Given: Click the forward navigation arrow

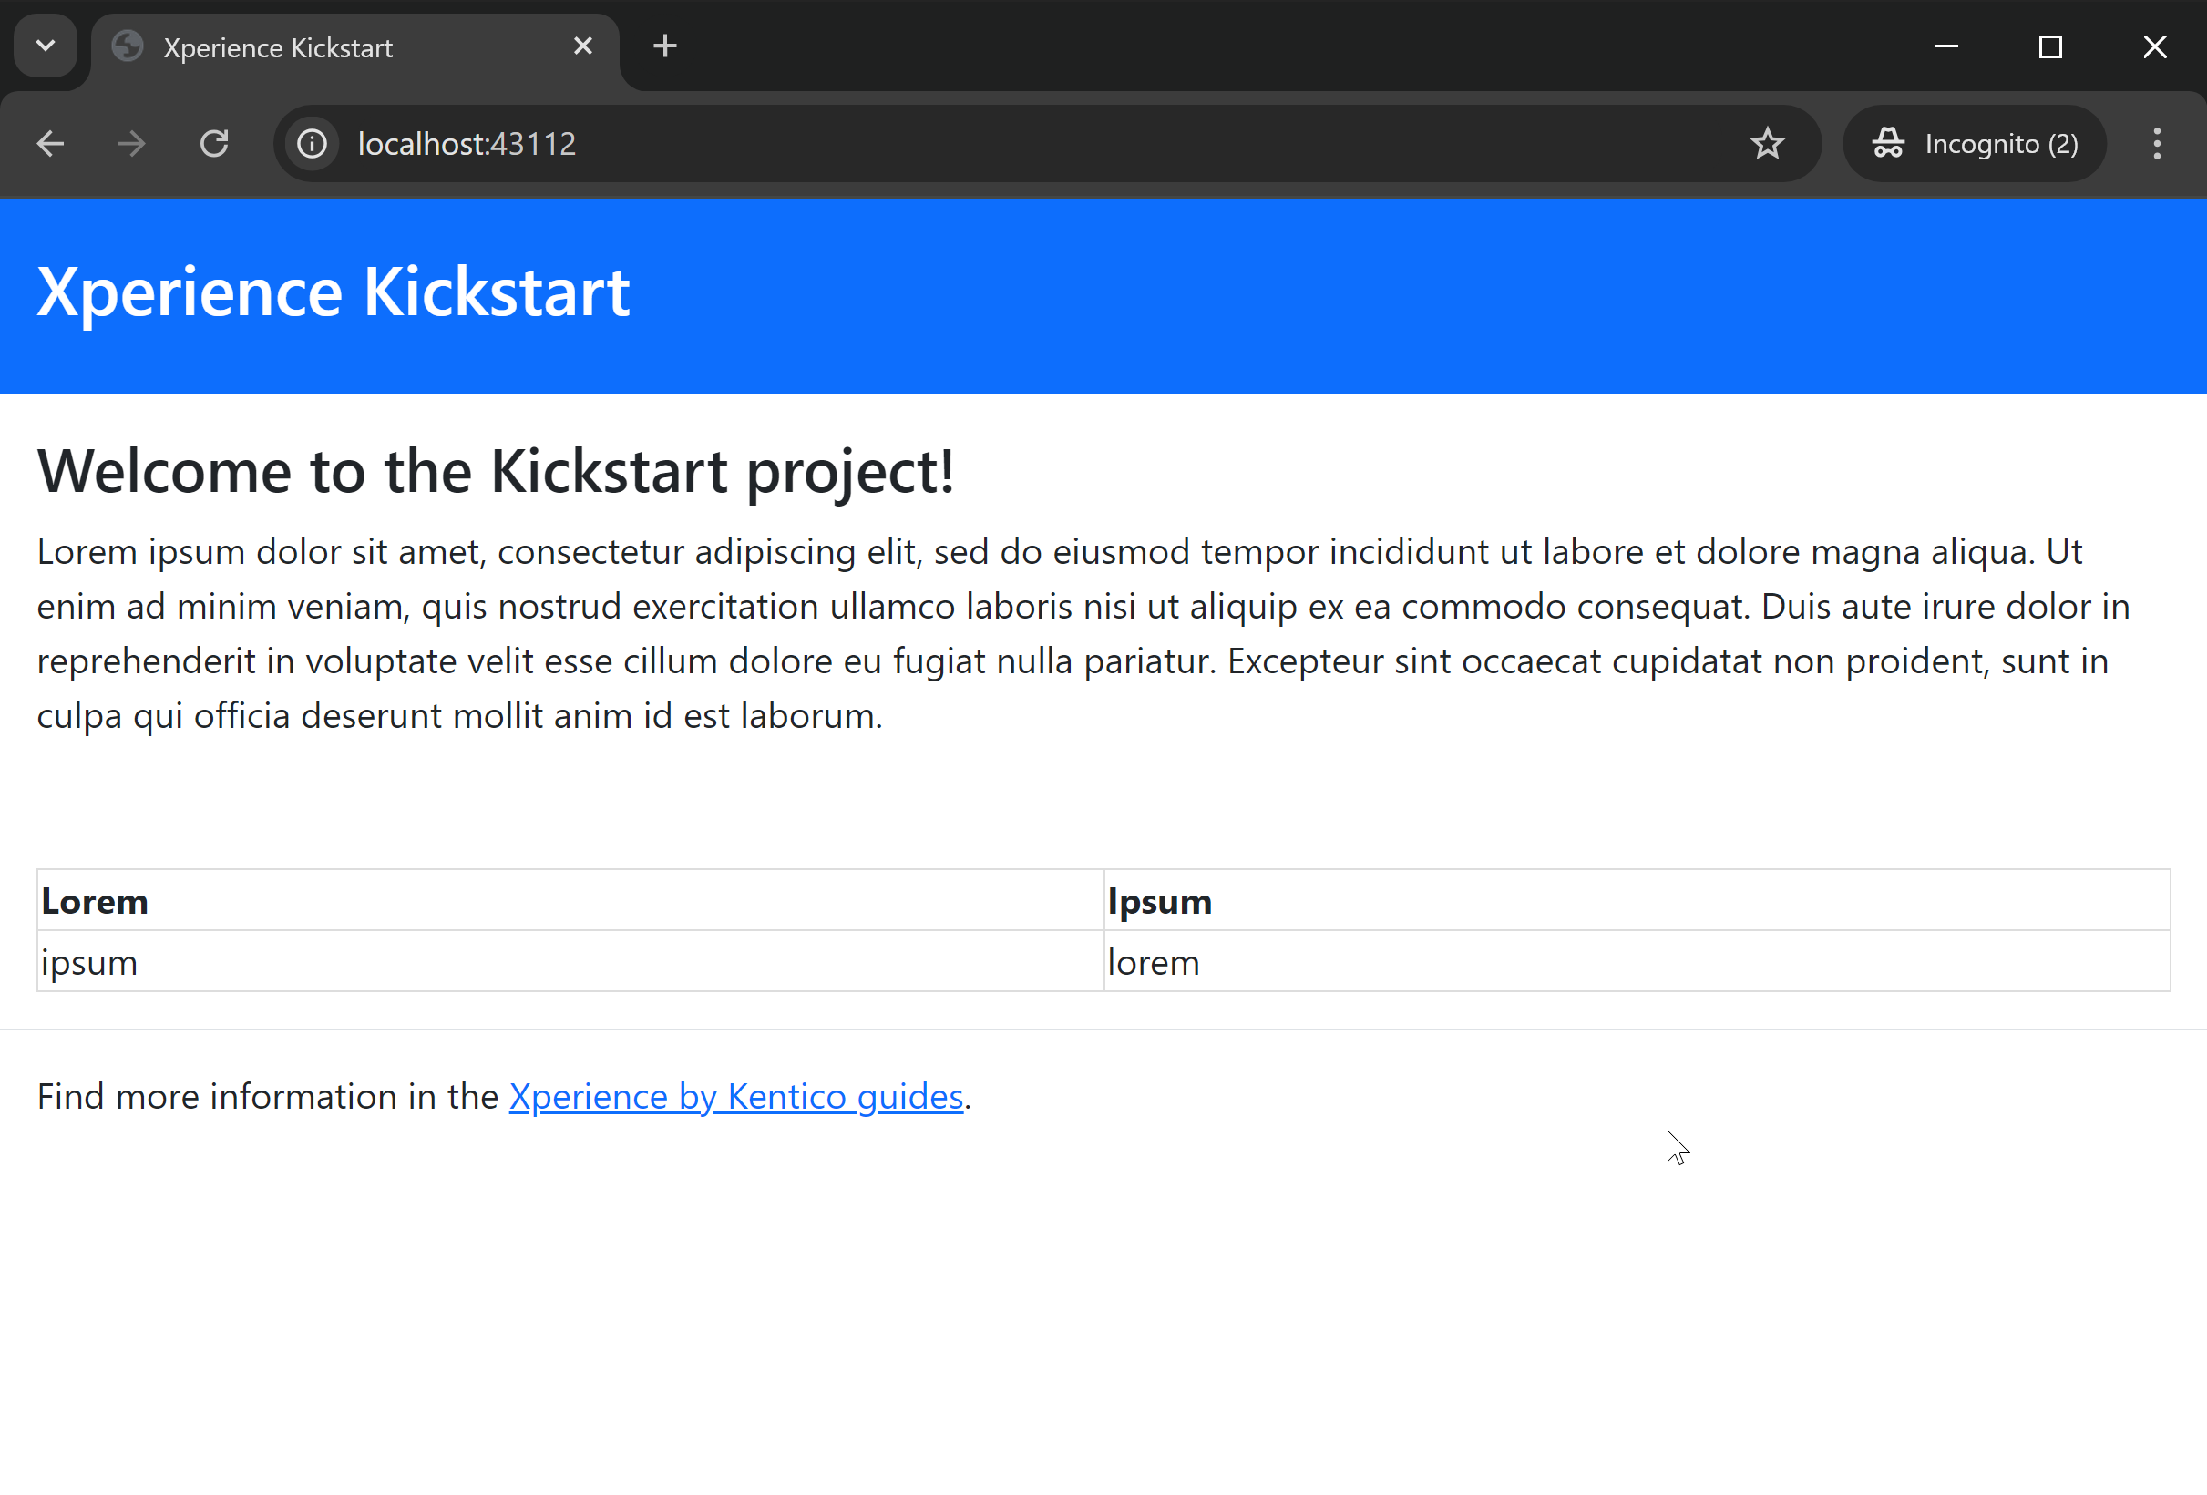Looking at the screenshot, I should pos(132,144).
